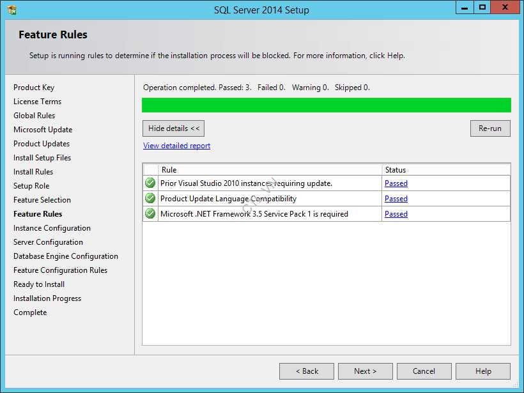Viewport: 524px width, 393px height.
Task: Open the View detailed report link
Action: pos(176,146)
